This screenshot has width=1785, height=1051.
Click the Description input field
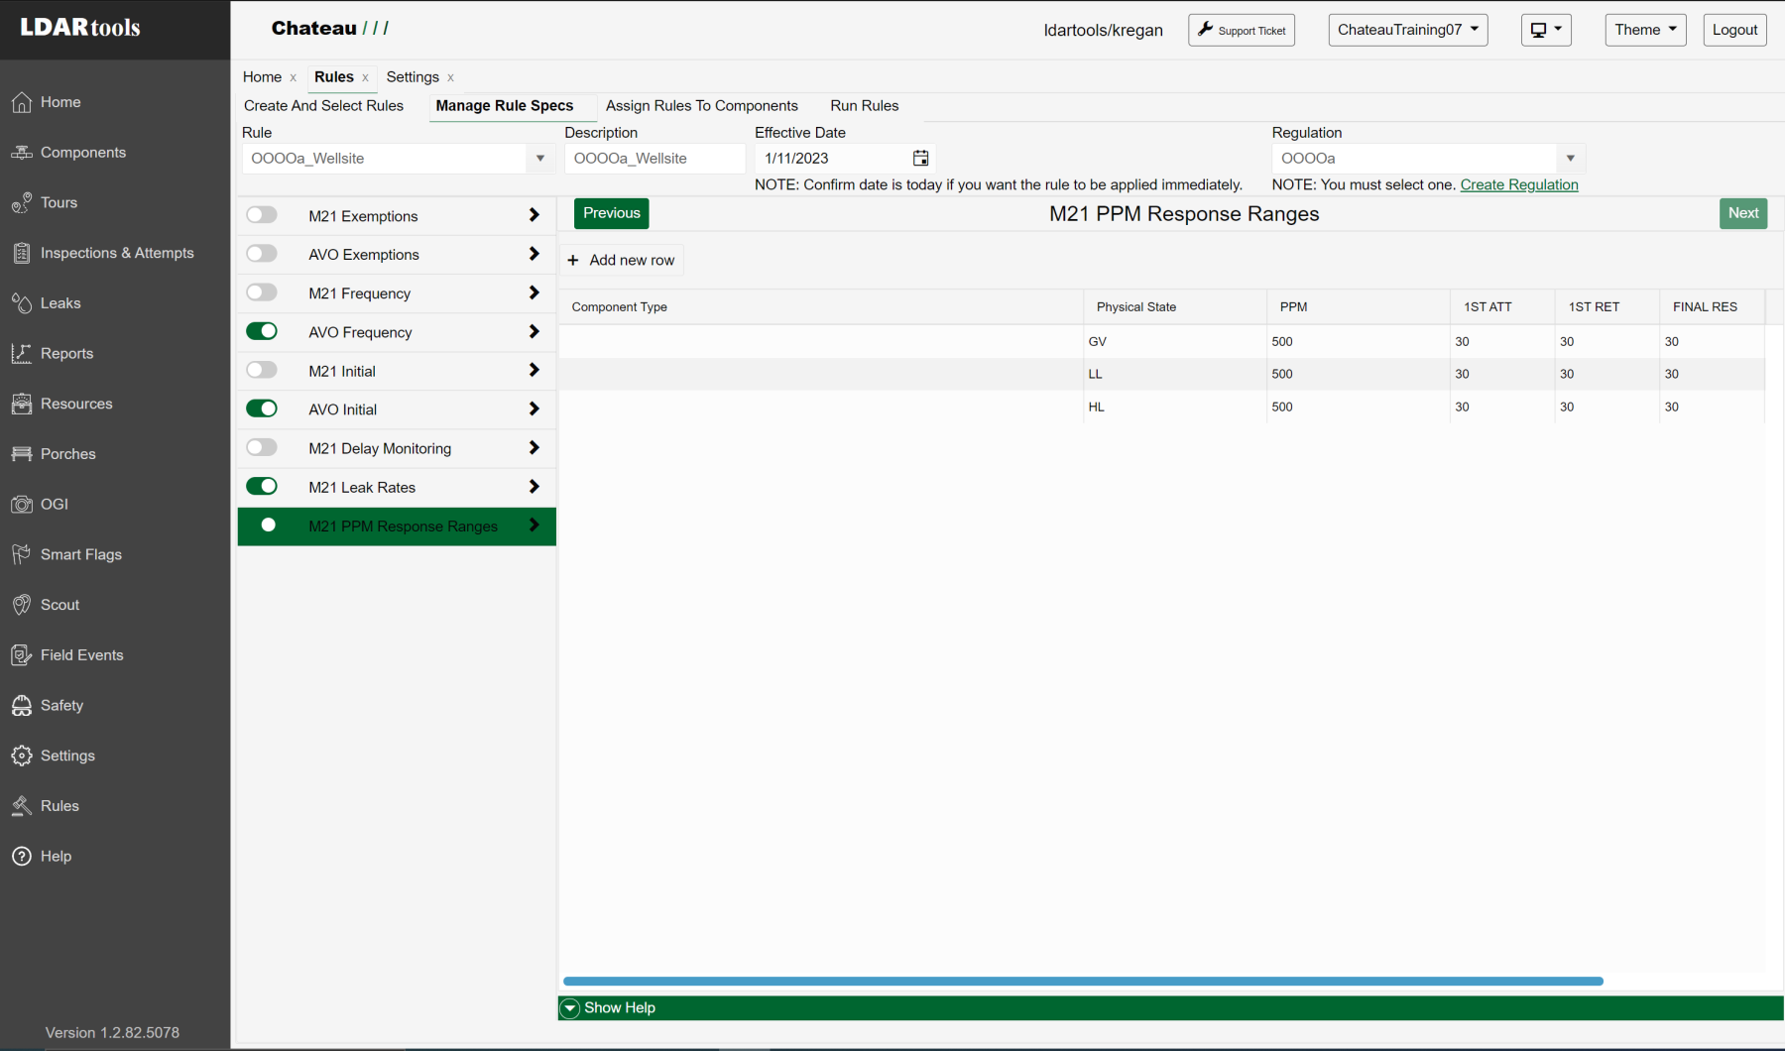click(654, 159)
